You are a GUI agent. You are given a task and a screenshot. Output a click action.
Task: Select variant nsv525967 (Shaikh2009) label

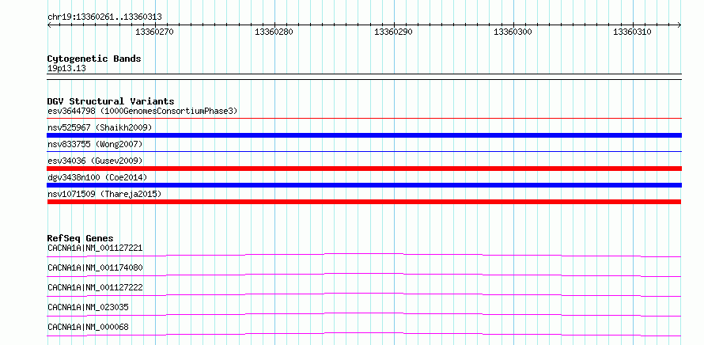[100, 127]
